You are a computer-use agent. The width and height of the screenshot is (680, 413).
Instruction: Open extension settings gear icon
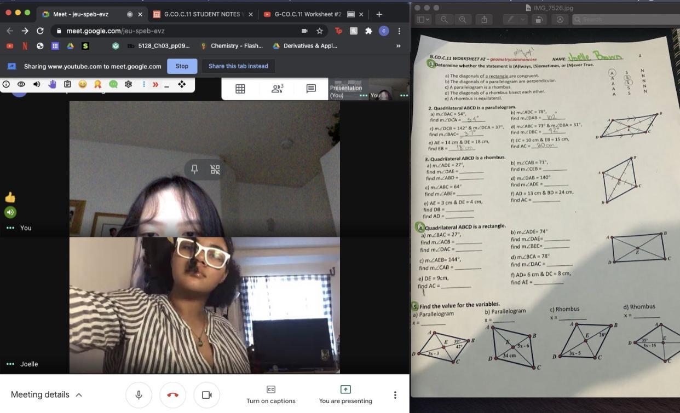tap(129, 84)
